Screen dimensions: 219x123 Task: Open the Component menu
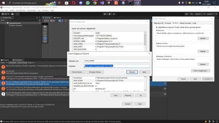[31, 11]
